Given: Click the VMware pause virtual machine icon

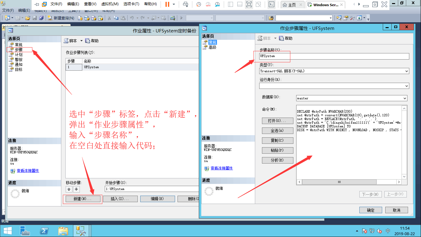Looking at the screenshot, I should (x=167, y=4).
